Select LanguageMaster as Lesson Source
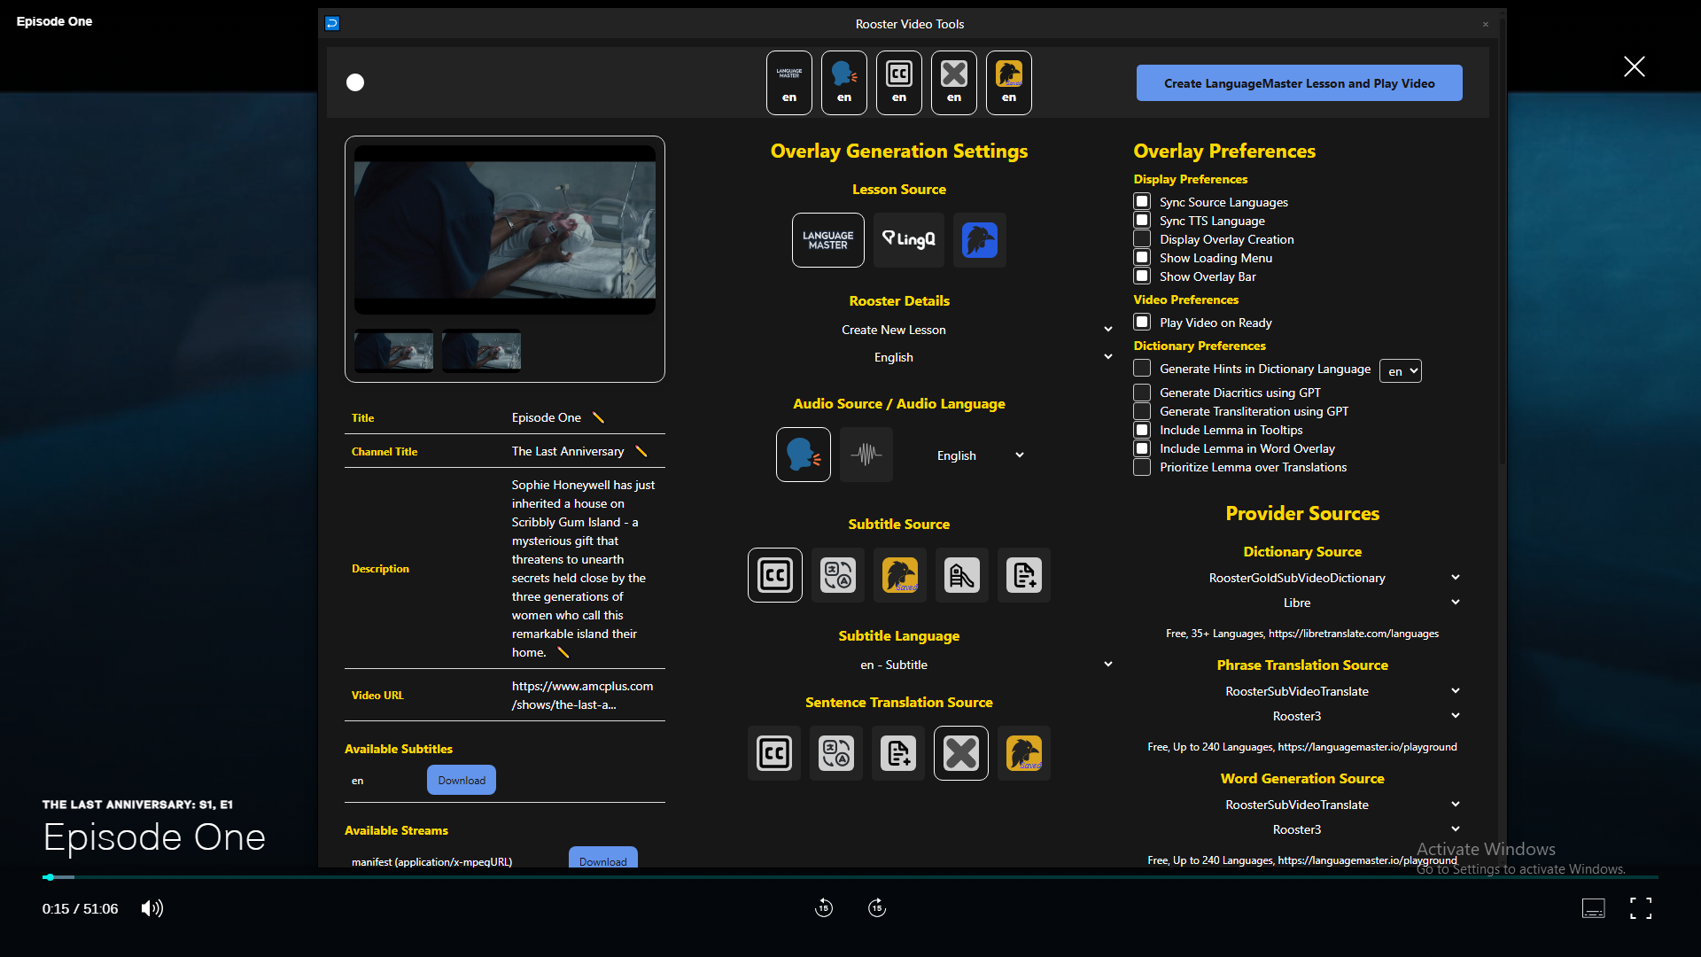 tap(827, 240)
